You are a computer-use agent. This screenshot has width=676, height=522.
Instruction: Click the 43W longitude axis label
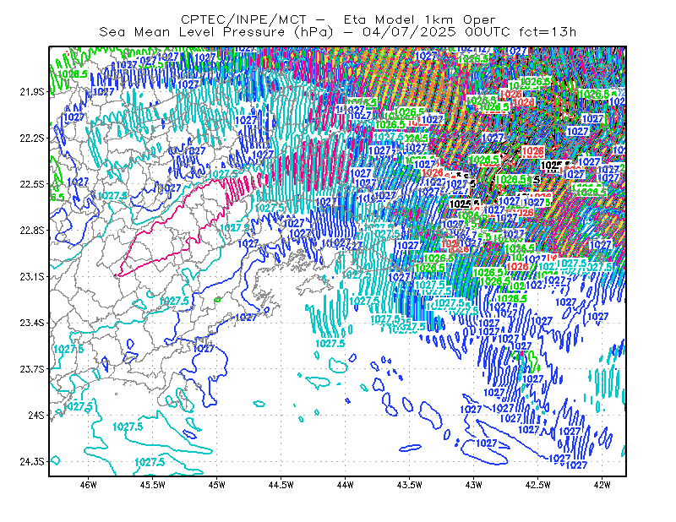point(474,485)
